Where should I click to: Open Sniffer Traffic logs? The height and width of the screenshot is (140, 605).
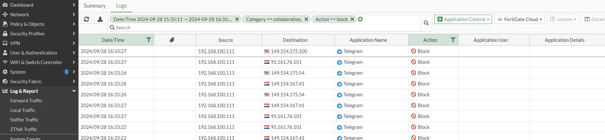pos(24,120)
